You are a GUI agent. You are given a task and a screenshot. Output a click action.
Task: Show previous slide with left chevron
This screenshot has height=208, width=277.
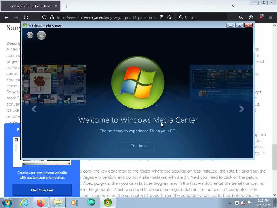pyautogui.click(x=34, y=109)
